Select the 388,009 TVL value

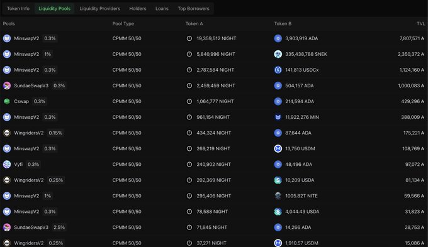coord(413,118)
